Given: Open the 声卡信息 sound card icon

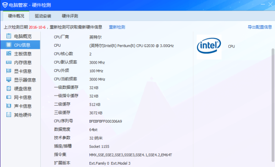Looking at the screenshot, I should pyautogui.click(x=9, y=106).
